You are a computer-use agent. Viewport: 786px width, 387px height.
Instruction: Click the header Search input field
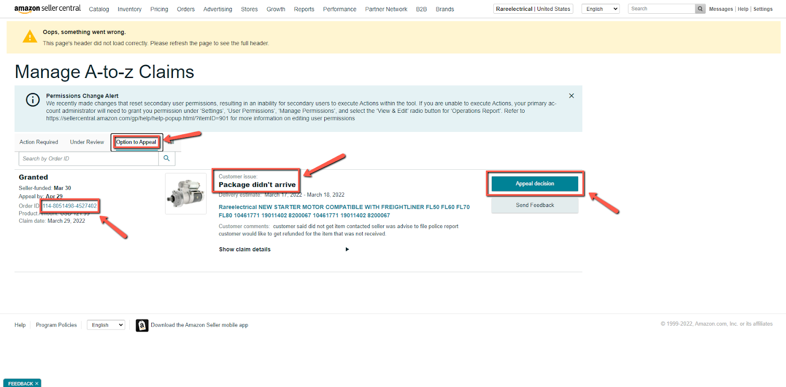pos(661,9)
